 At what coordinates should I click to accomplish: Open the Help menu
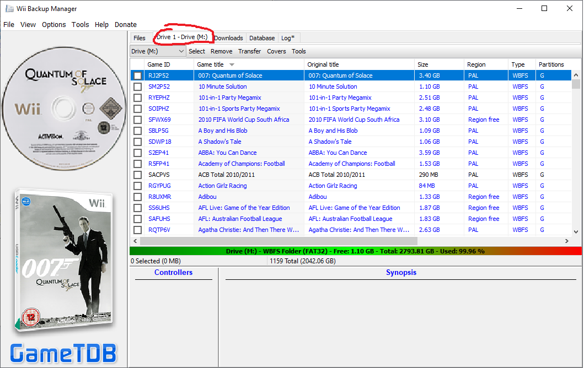click(x=101, y=25)
